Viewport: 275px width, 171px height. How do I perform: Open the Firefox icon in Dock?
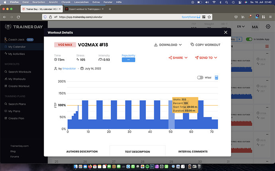click(x=90, y=167)
